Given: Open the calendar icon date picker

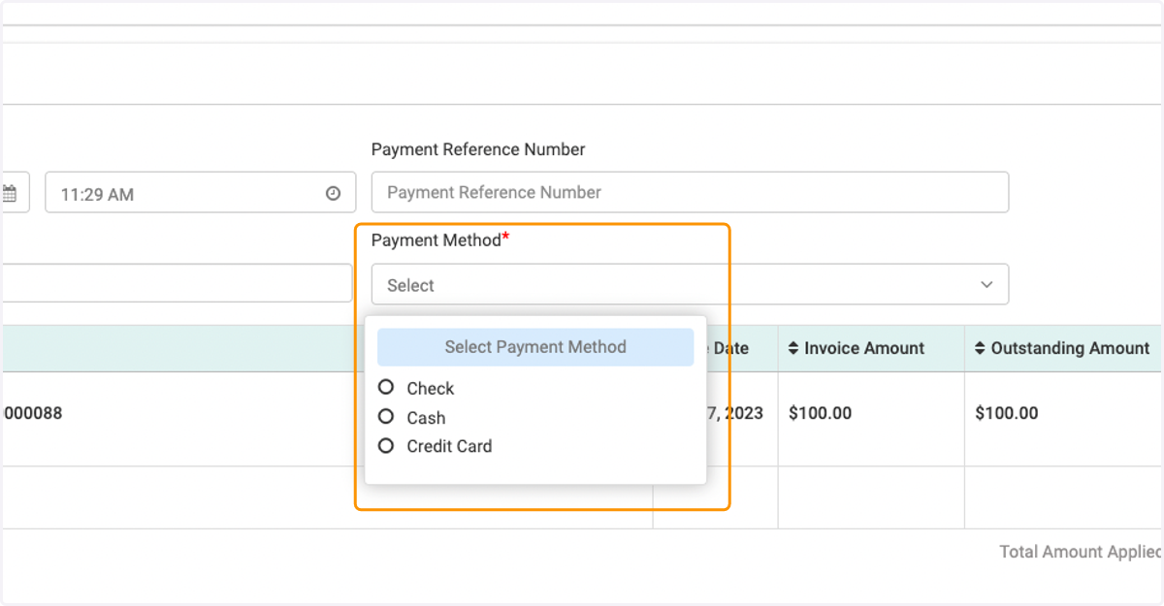Looking at the screenshot, I should (9, 194).
